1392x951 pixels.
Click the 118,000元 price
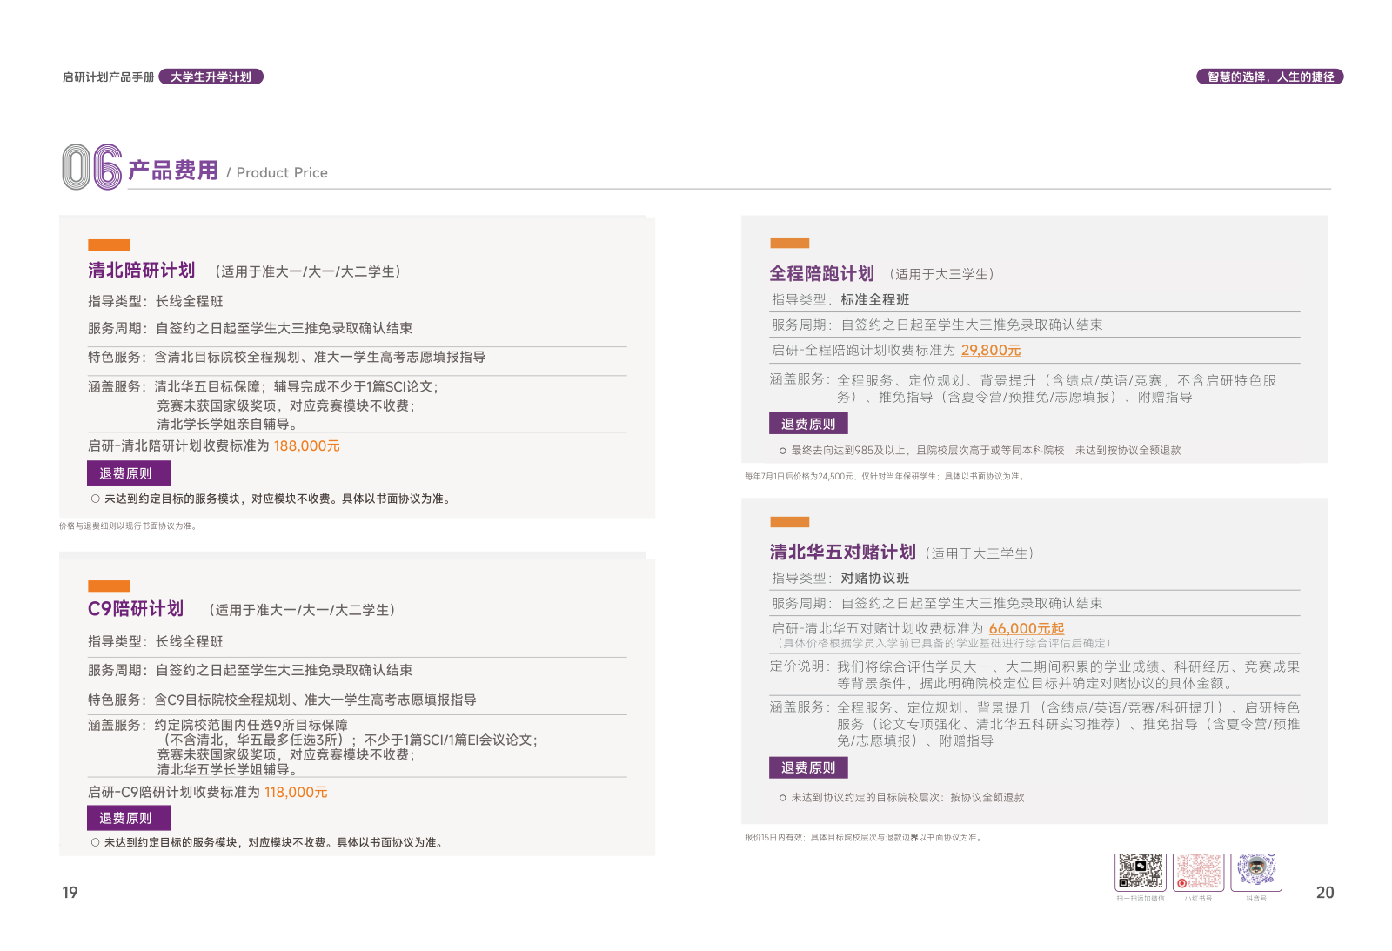click(296, 792)
